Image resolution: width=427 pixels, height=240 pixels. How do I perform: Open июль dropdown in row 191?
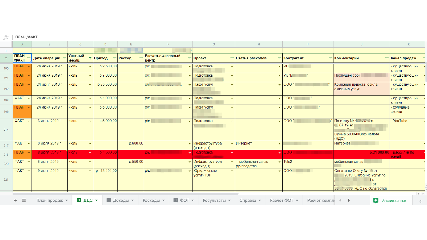coord(90,76)
